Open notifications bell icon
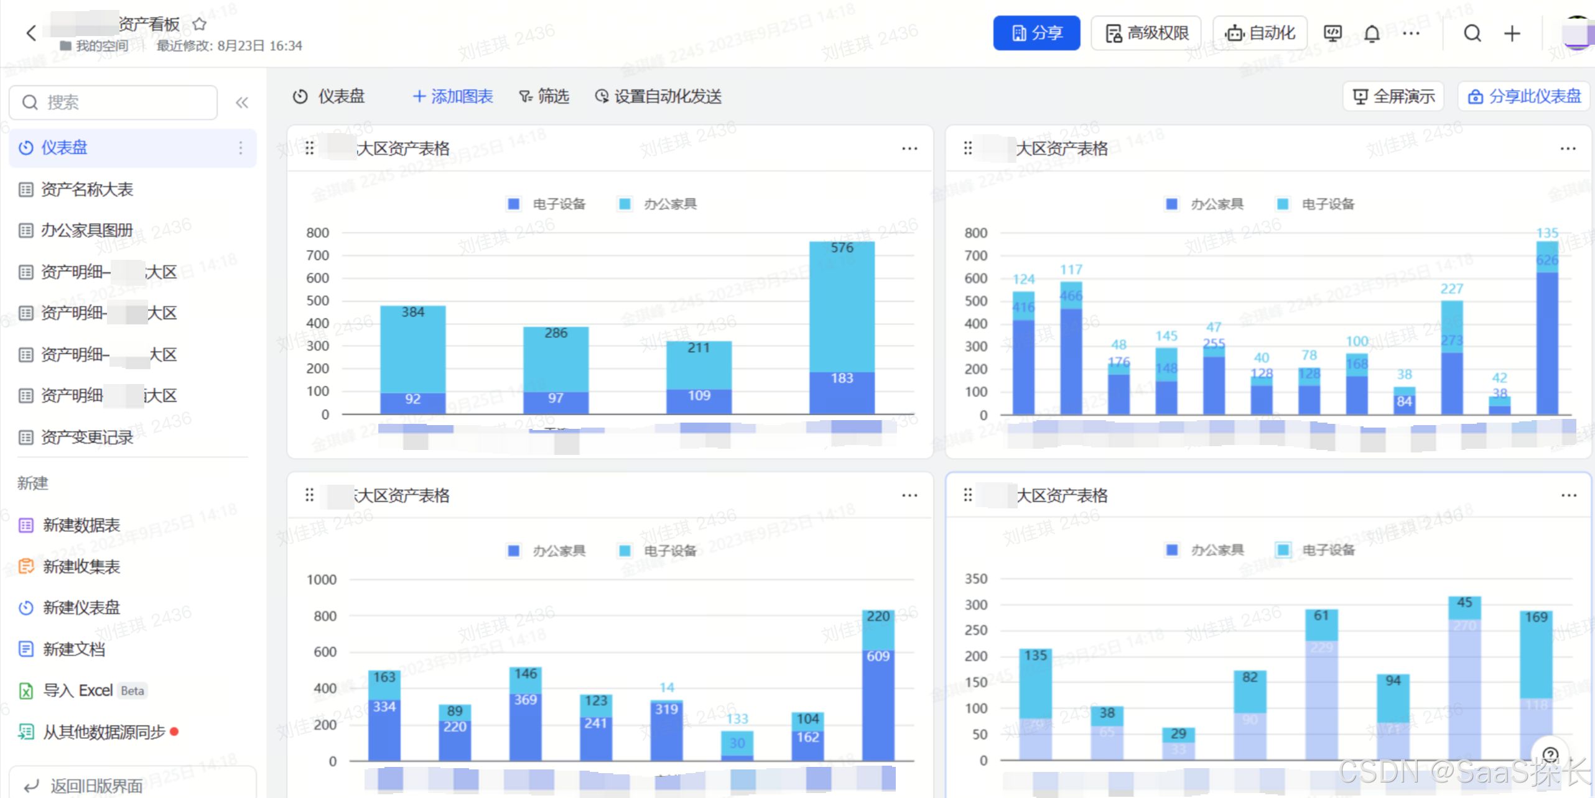The image size is (1595, 798). click(1372, 34)
